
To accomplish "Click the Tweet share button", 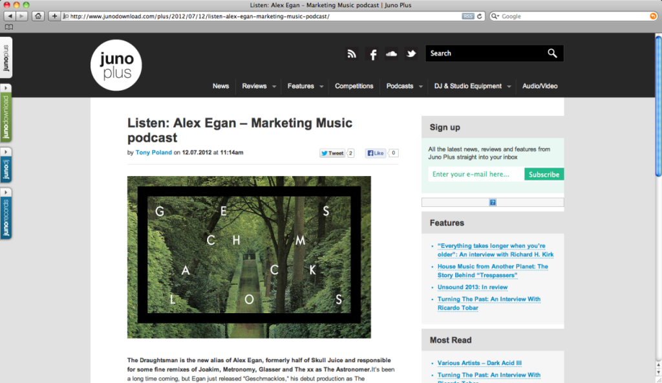I will [333, 153].
